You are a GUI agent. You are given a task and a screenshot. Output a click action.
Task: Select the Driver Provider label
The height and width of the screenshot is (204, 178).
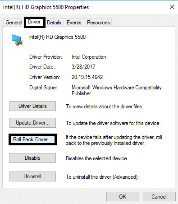pos(46,57)
